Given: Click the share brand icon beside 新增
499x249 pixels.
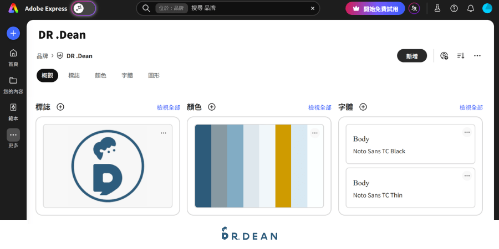Looking at the screenshot, I should 444,56.
